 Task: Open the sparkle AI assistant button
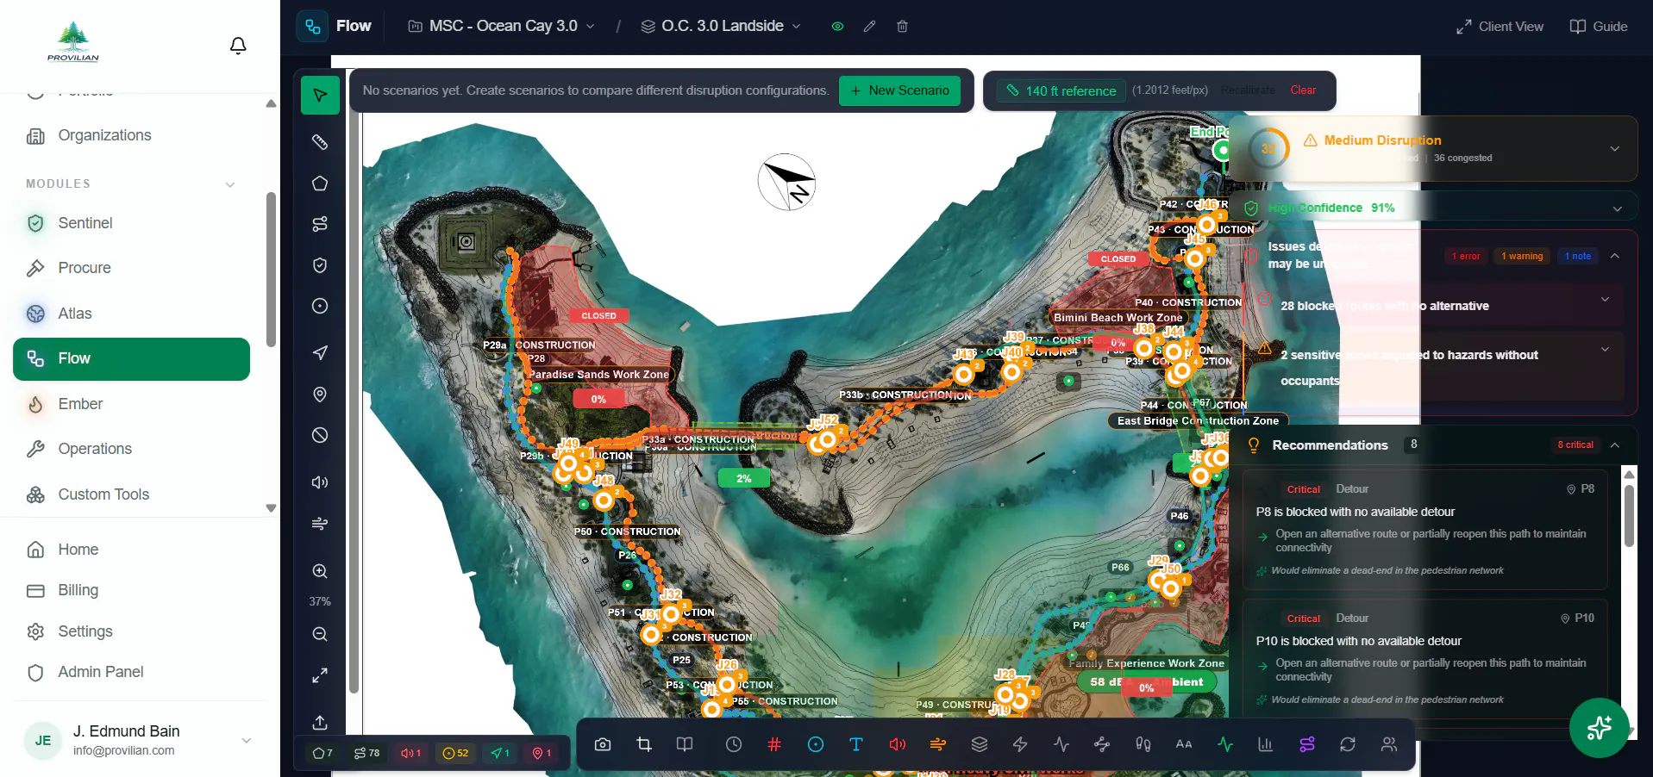click(1600, 728)
